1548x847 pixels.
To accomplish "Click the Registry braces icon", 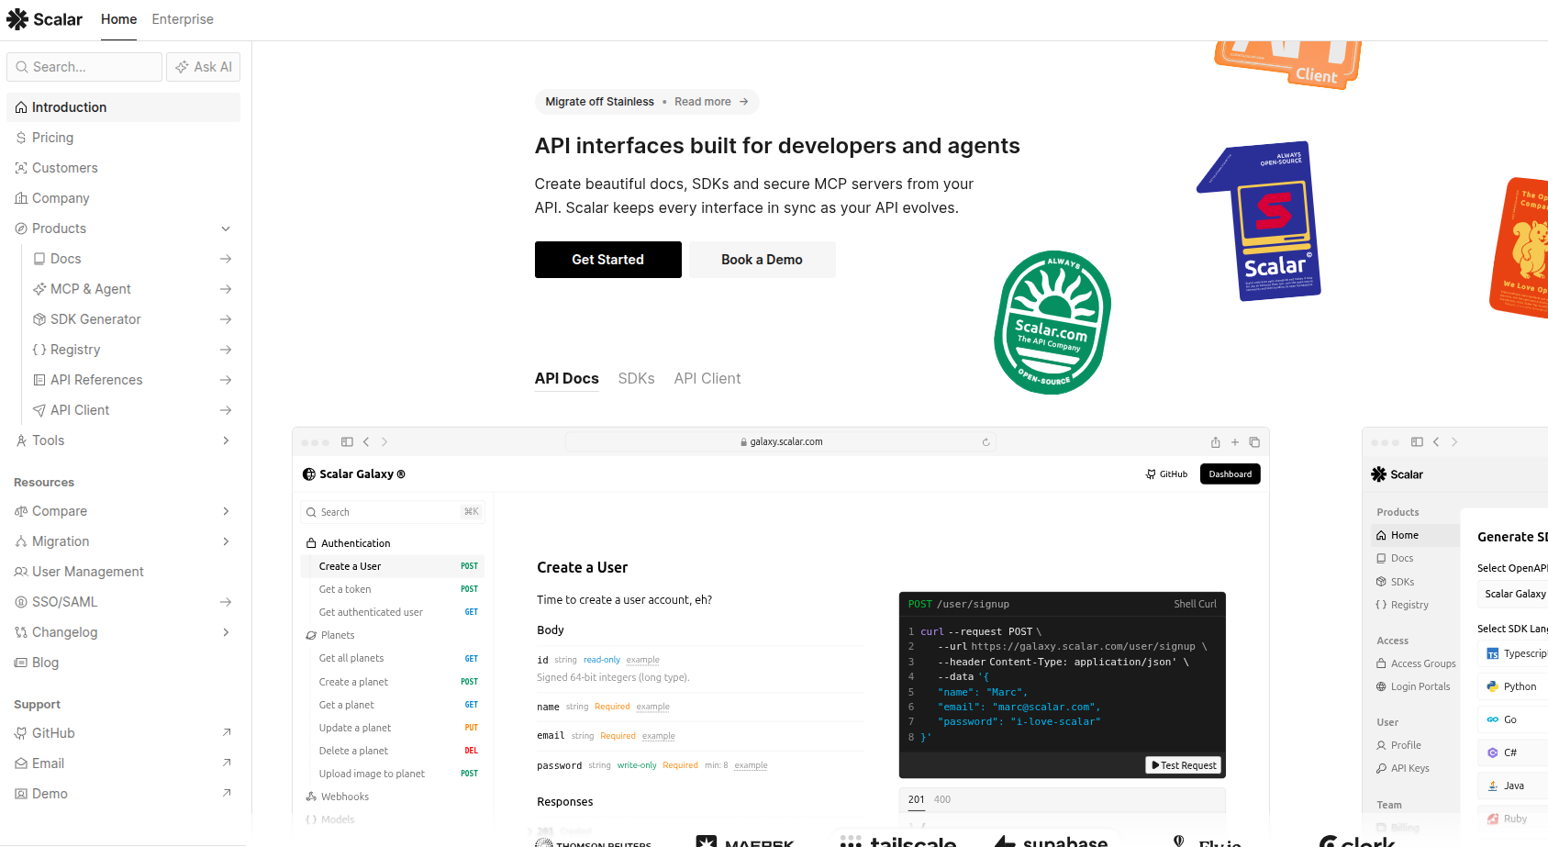I will (x=39, y=350).
